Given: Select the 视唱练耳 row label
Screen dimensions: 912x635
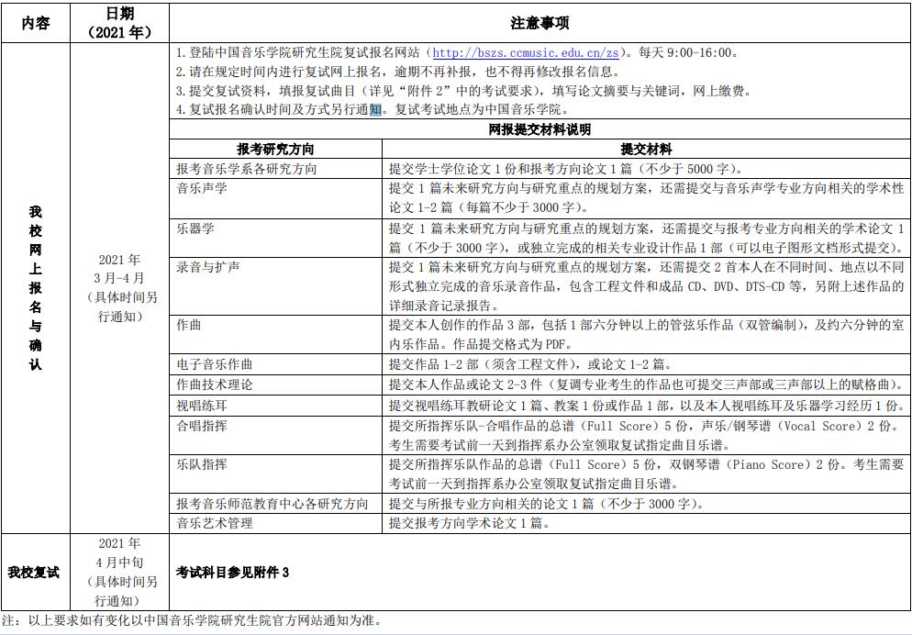Looking at the screenshot, I should (x=202, y=405).
